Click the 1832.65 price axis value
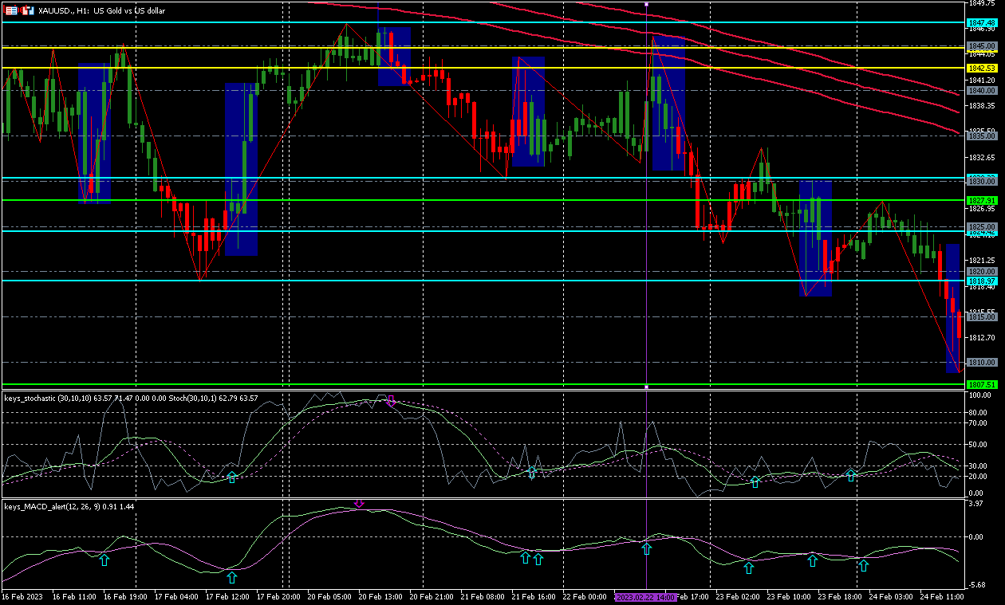The width and height of the screenshot is (1005, 605). pos(982,157)
